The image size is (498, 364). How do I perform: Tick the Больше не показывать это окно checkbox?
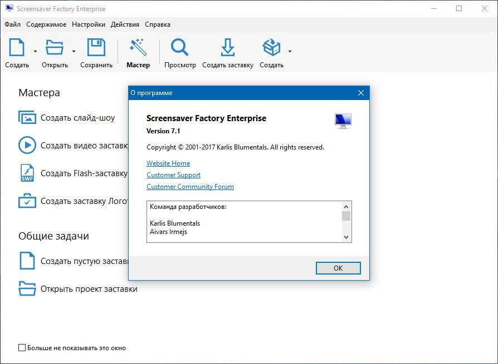pyautogui.click(x=22, y=347)
